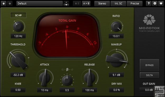This screenshot has width=165, height=97.
Task: Open the Default preset dropdown
Action: point(40,4)
